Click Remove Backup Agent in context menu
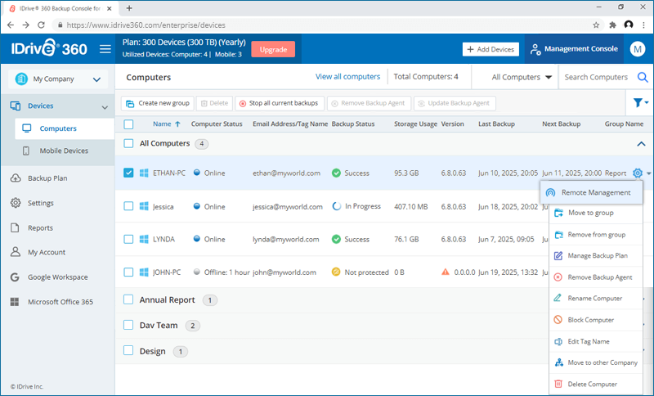Image resolution: width=654 pixels, height=396 pixels. (596, 277)
